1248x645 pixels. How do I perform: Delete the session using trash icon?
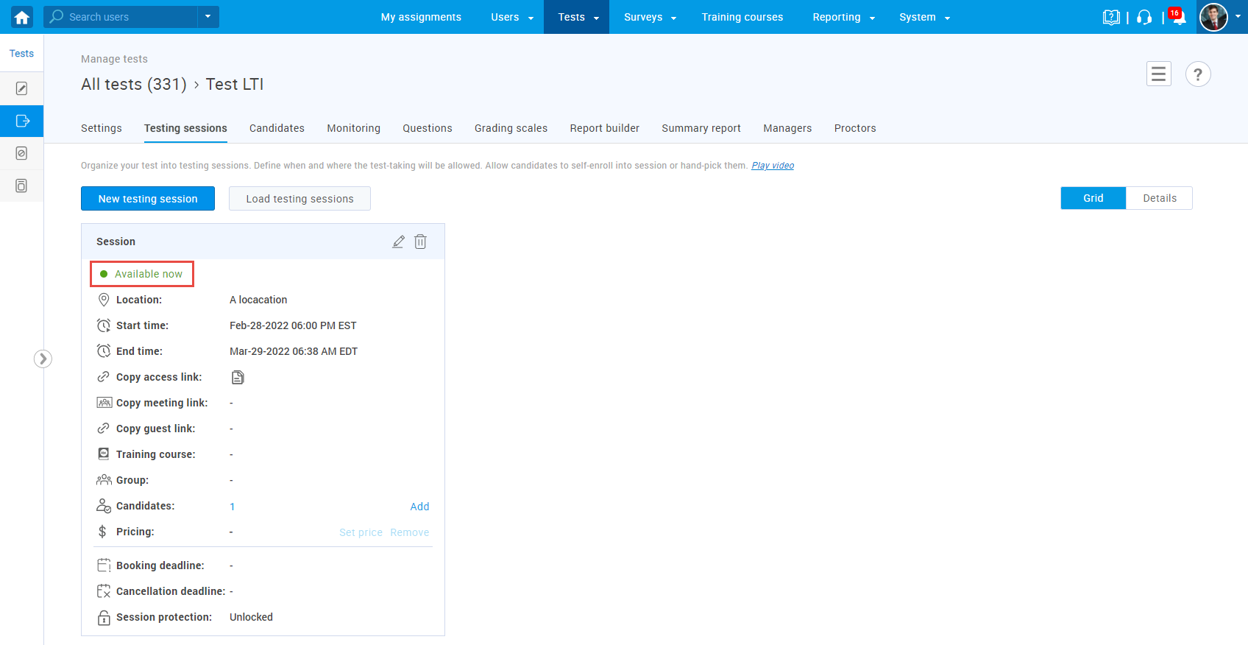(x=420, y=242)
